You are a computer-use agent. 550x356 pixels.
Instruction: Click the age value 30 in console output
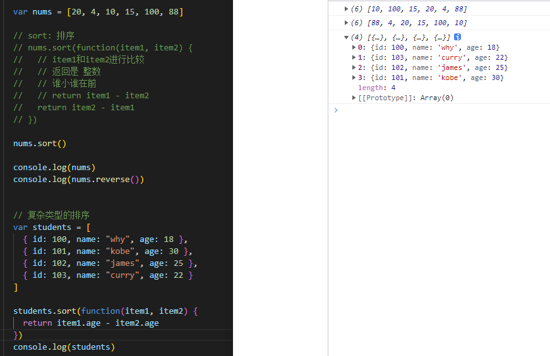[x=495, y=78]
